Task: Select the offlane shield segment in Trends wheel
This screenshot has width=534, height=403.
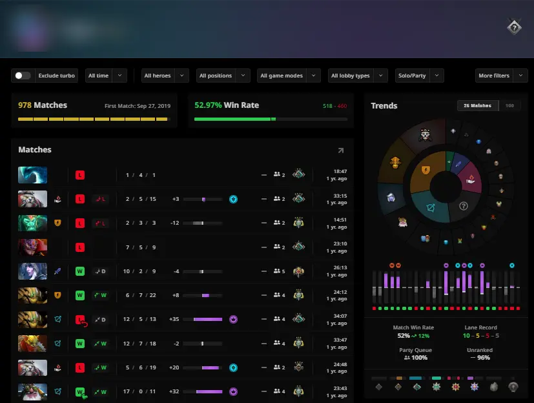Action: coord(426,170)
